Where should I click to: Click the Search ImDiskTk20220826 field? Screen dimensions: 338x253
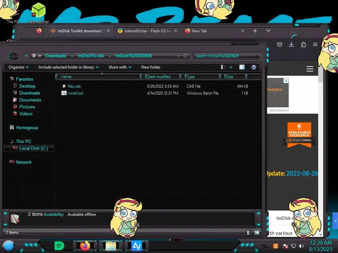pyautogui.click(x=227, y=56)
